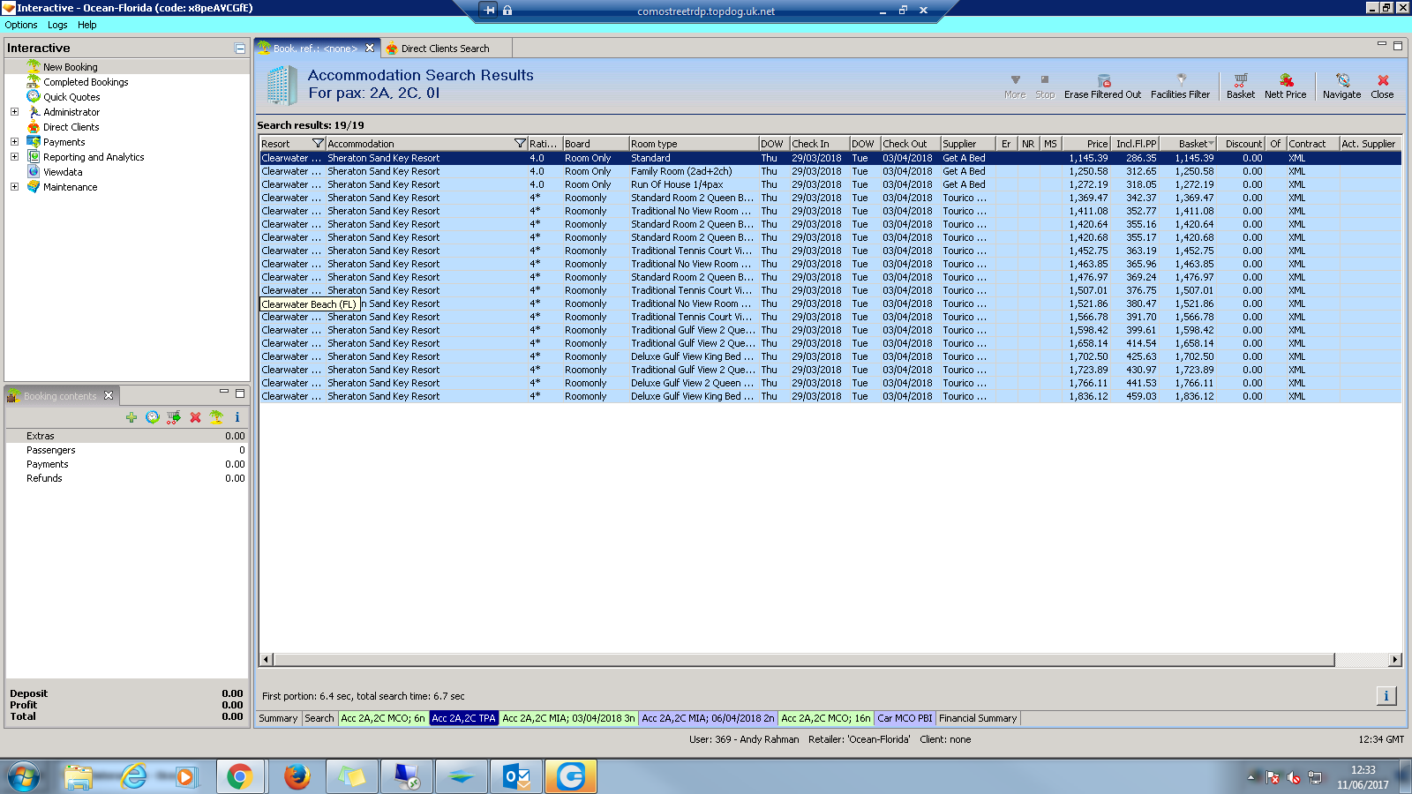Click the horizontal scrollbar right arrow
The image size is (1412, 794).
1394,660
